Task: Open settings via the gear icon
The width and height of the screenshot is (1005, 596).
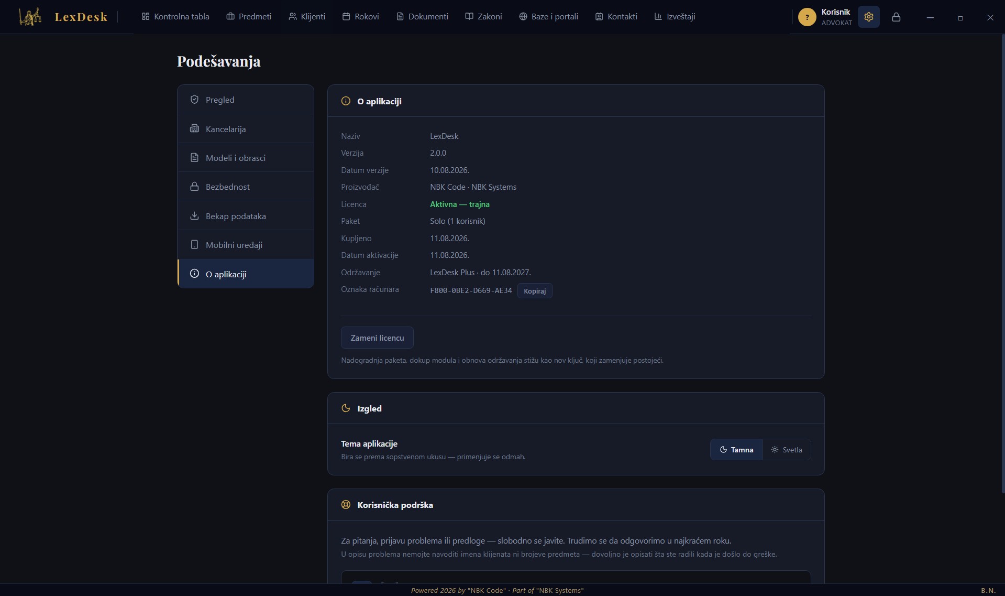Action: 869,17
